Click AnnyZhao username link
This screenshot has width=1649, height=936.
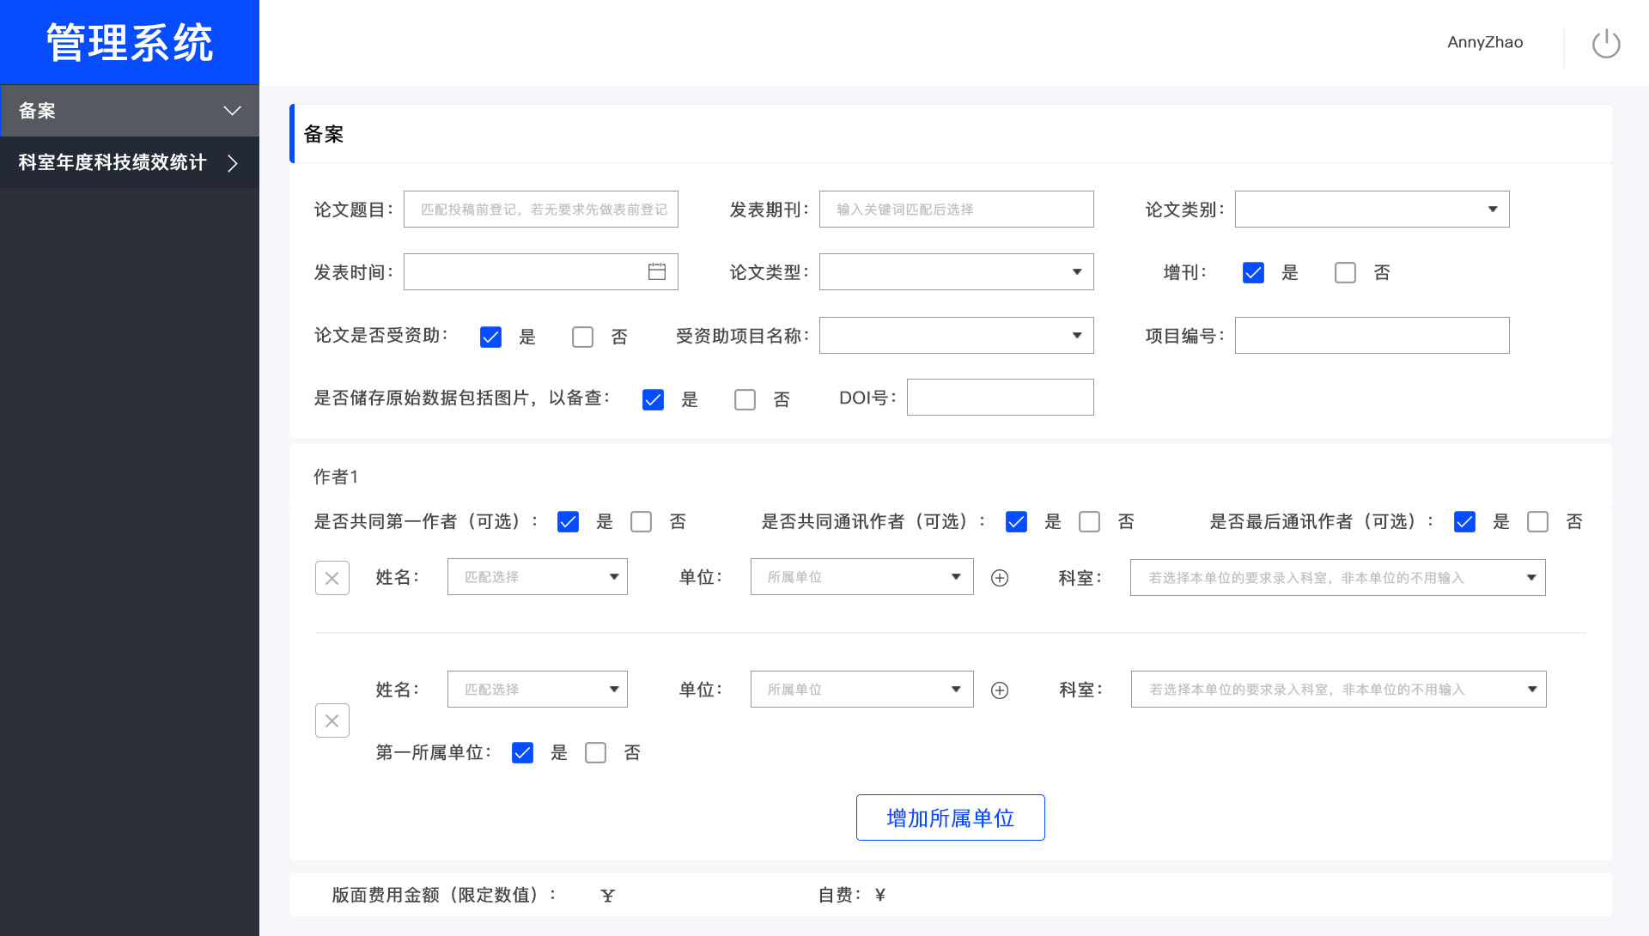pyautogui.click(x=1484, y=42)
